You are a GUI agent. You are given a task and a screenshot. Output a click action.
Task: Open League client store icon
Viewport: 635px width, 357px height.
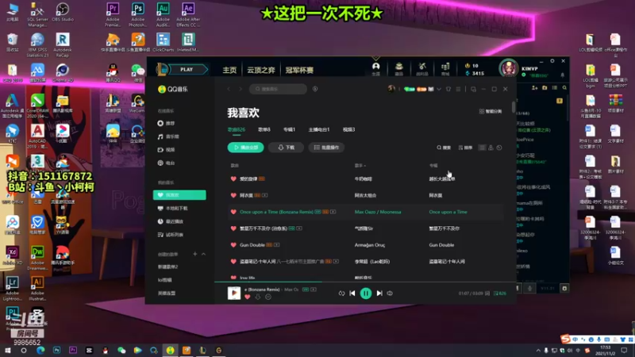(x=445, y=68)
